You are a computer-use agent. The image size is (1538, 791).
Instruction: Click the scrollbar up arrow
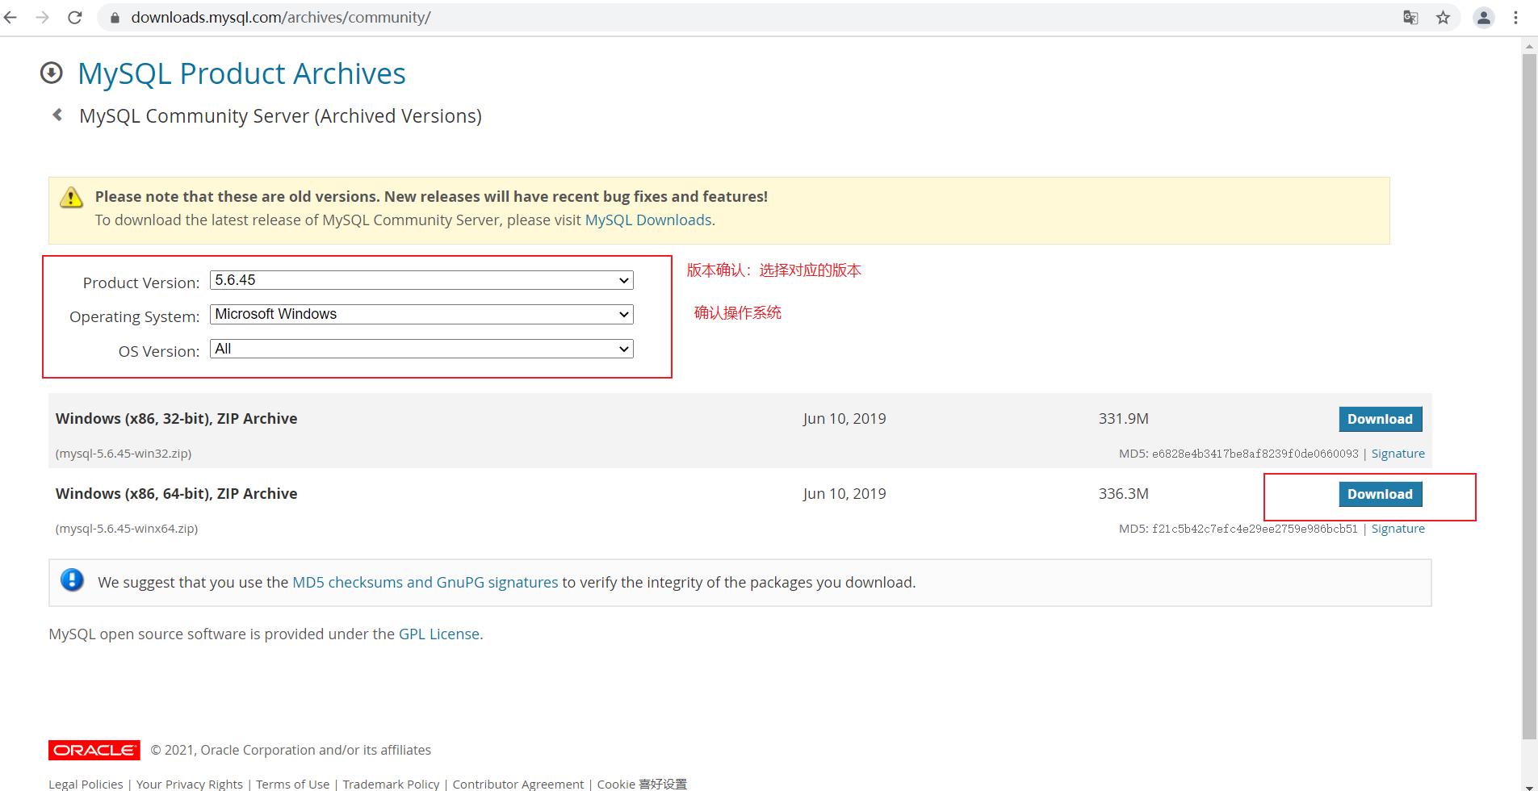(1529, 46)
